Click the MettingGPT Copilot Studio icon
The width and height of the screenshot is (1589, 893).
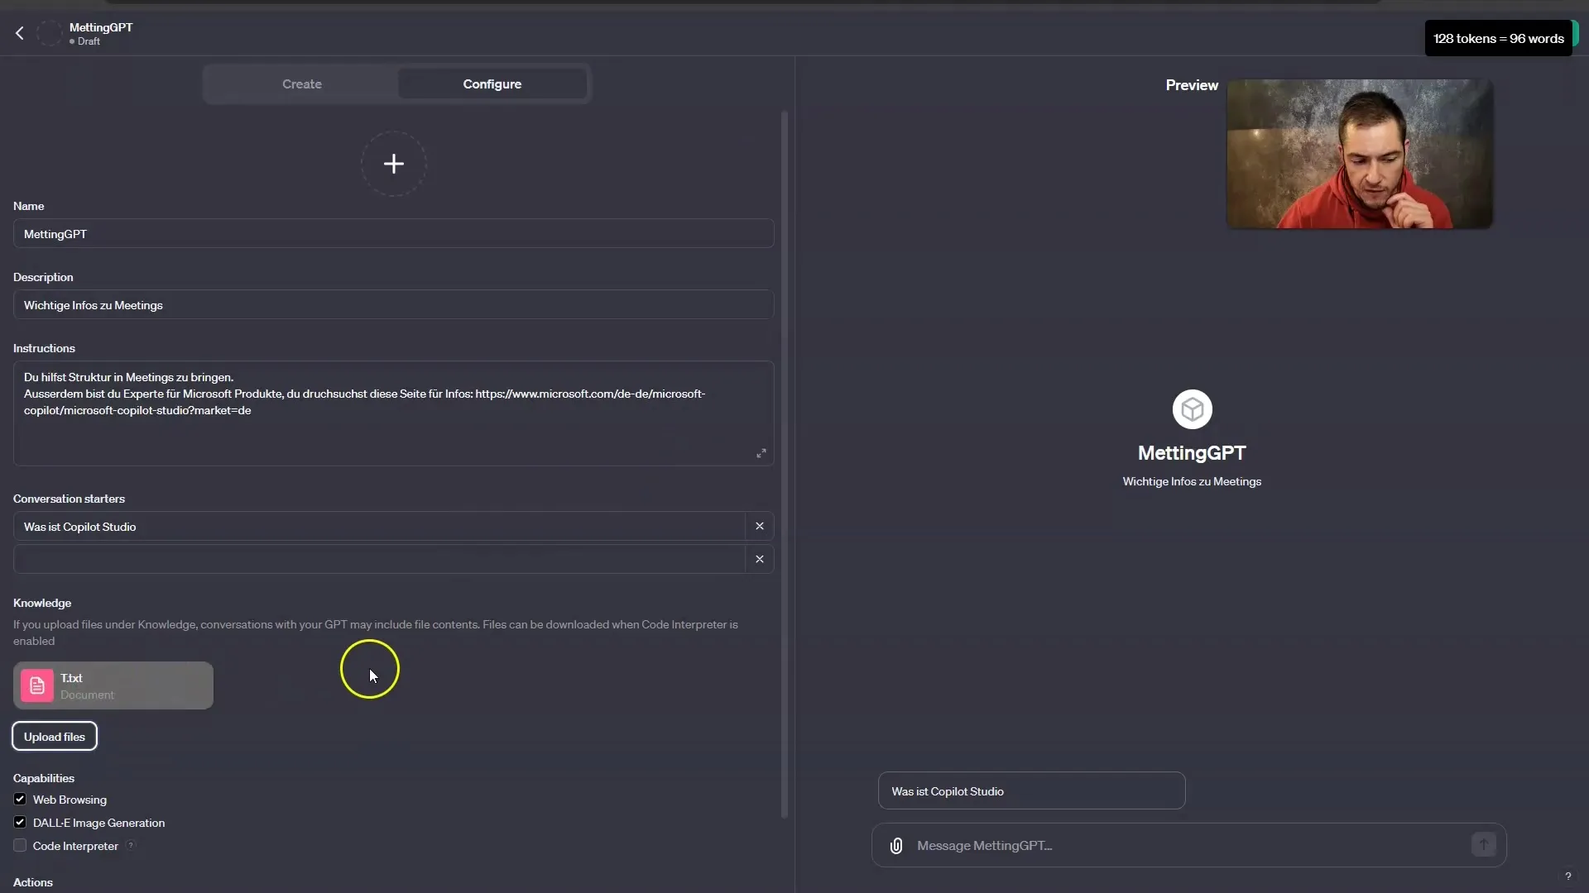(1191, 409)
